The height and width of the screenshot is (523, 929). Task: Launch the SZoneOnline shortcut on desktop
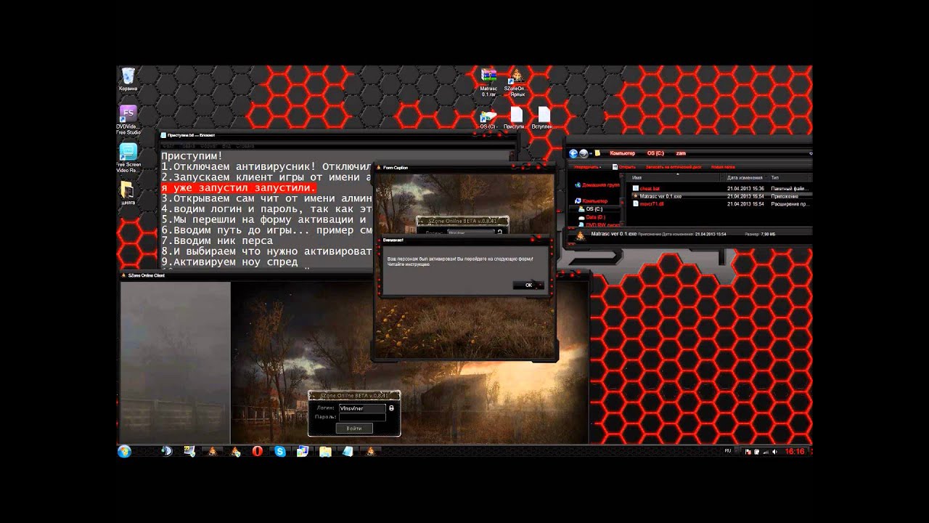click(x=516, y=82)
